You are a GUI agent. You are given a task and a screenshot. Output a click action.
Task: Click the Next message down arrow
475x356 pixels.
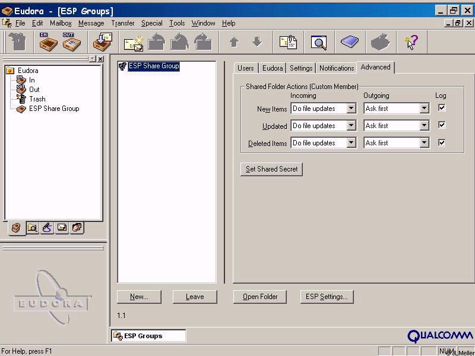pos(257,42)
